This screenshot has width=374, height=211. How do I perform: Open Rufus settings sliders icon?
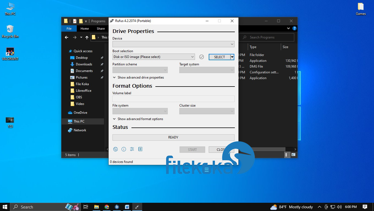coord(132,149)
